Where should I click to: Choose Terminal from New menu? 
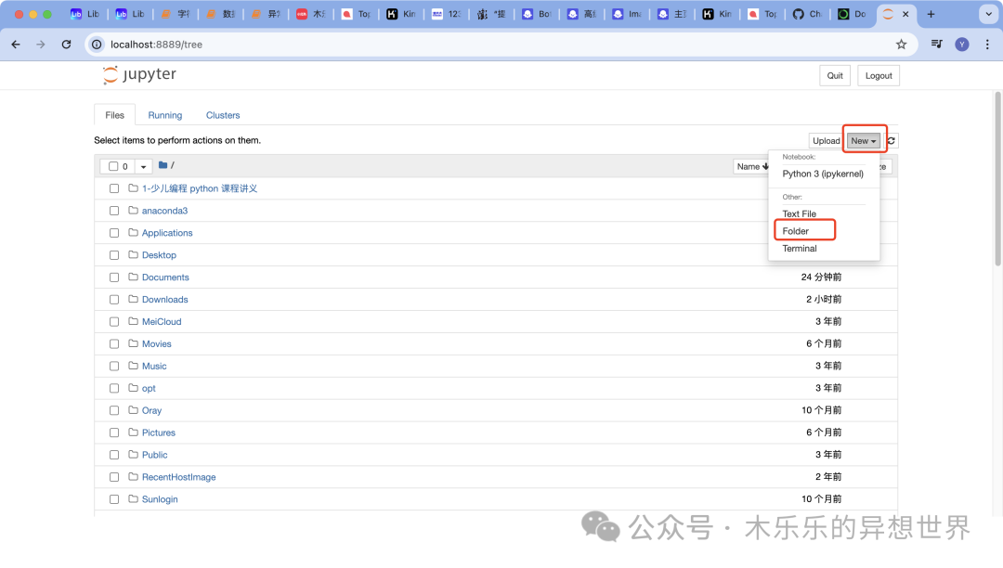[x=800, y=249]
